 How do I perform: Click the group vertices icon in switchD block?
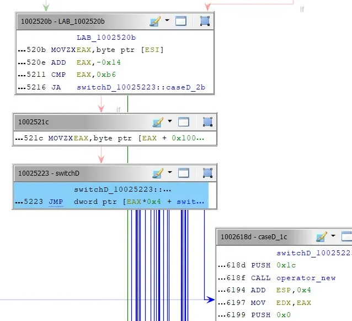207,173
